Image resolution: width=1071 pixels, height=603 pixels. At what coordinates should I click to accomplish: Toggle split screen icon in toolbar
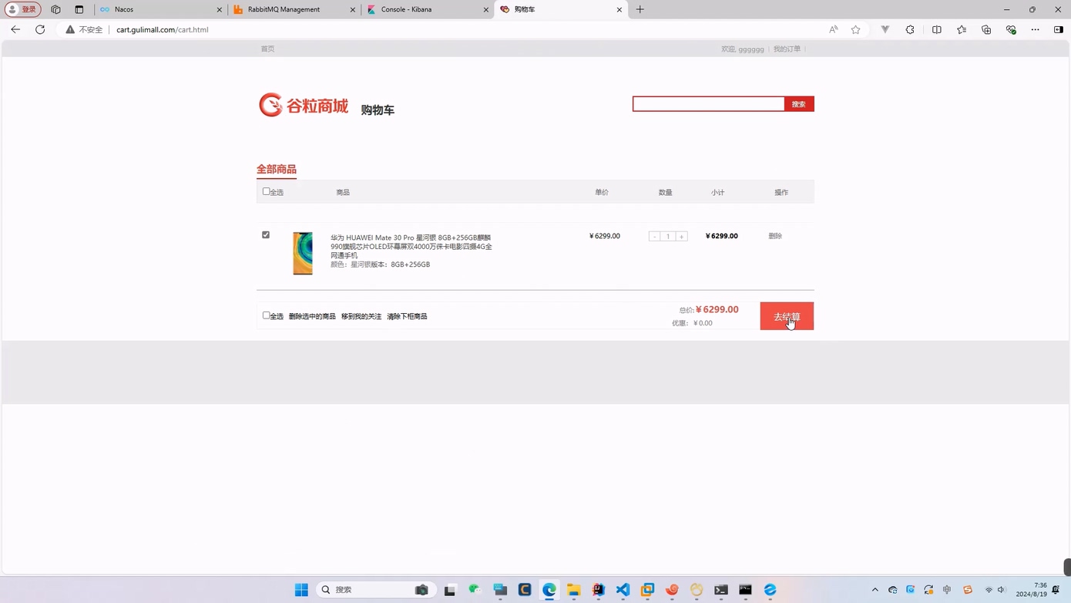936,29
